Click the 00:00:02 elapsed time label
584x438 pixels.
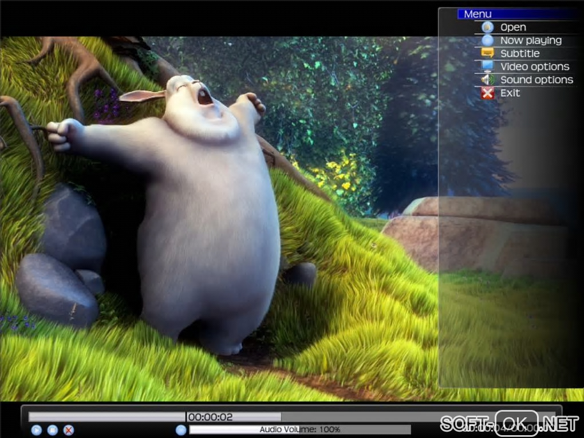[211, 417]
